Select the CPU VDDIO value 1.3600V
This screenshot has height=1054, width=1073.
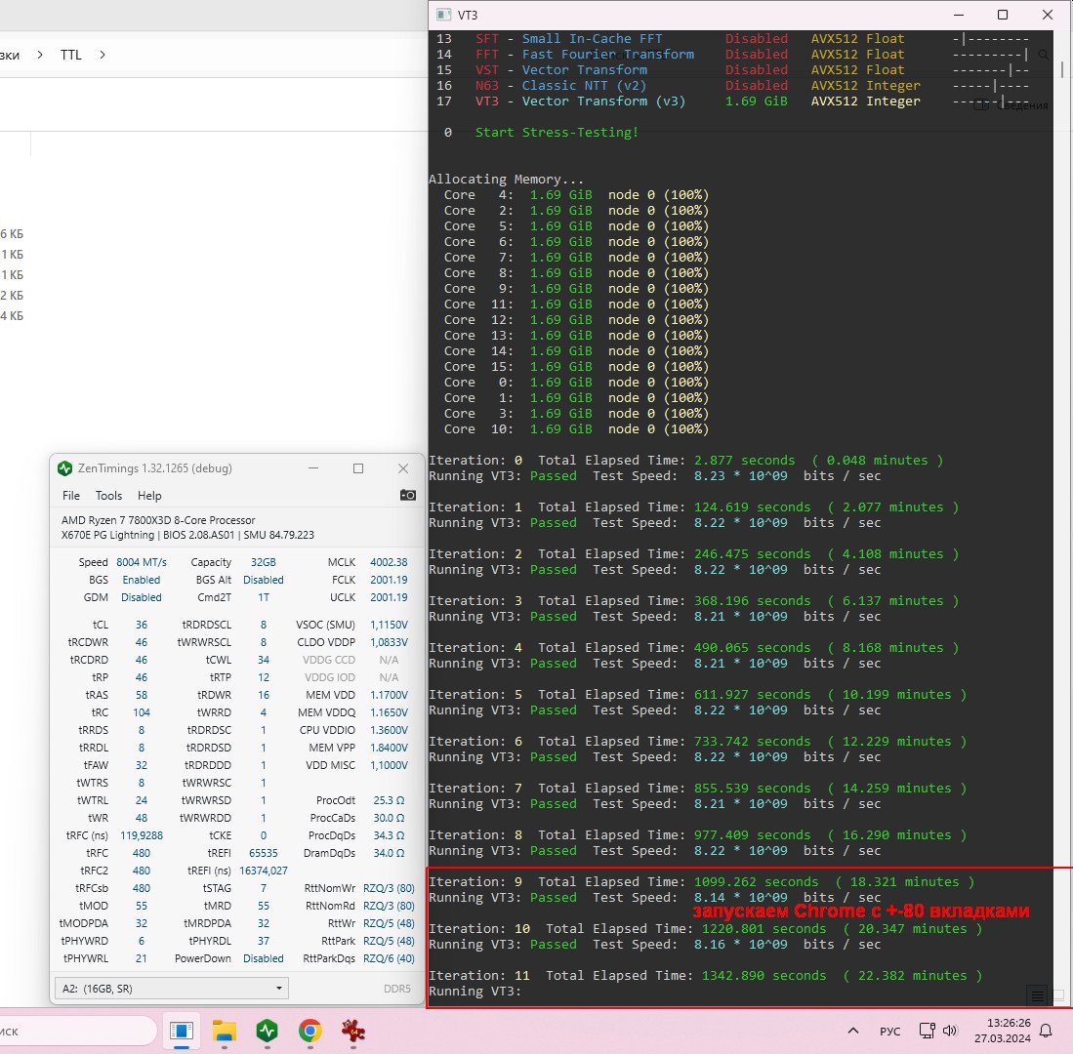(388, 731)
